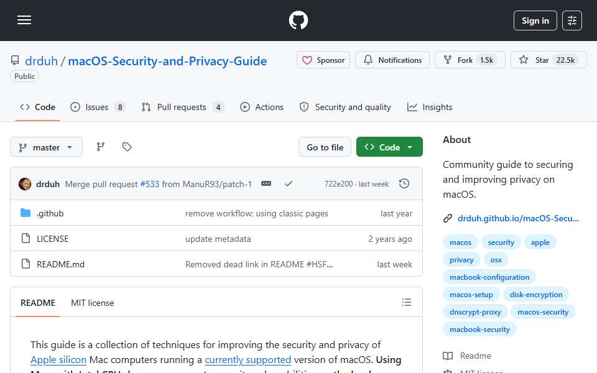
Task: View tags via tag icon
Action: tap(127, 147)
